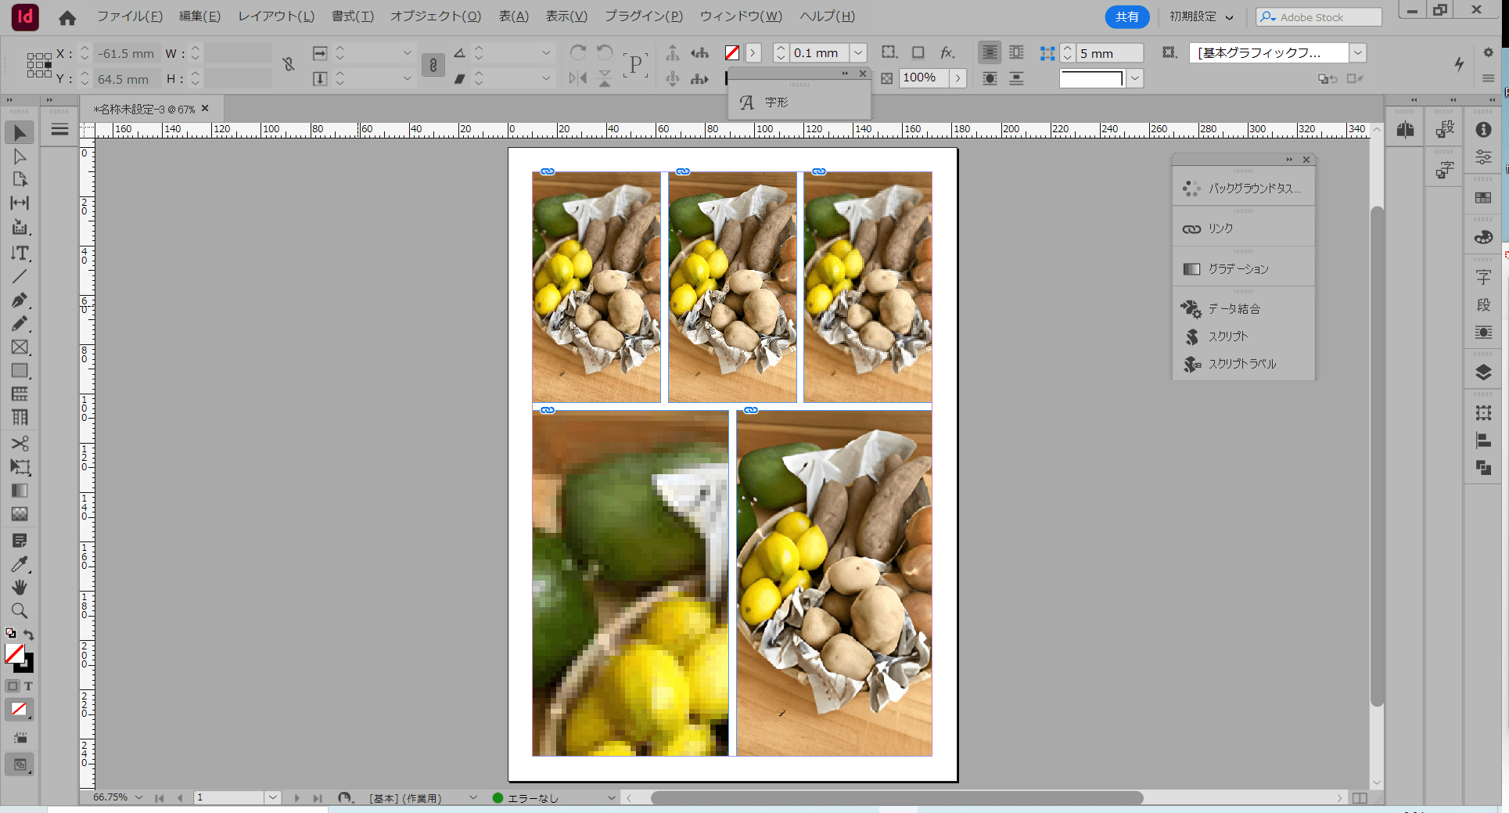Swap fill and stroke colors
This screenshot has height=813, width=1509.
[29, 635]
